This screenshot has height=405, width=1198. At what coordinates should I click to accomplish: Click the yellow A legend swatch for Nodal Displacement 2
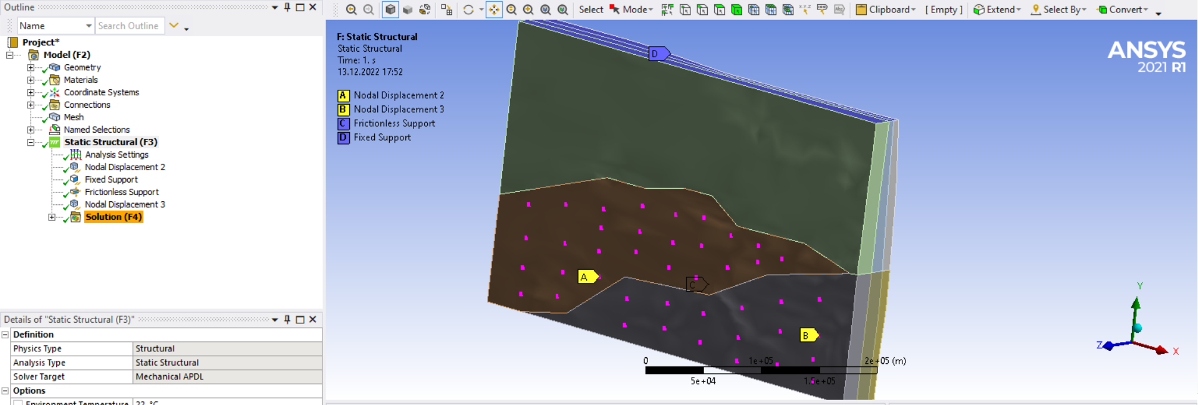pos(343,95)
